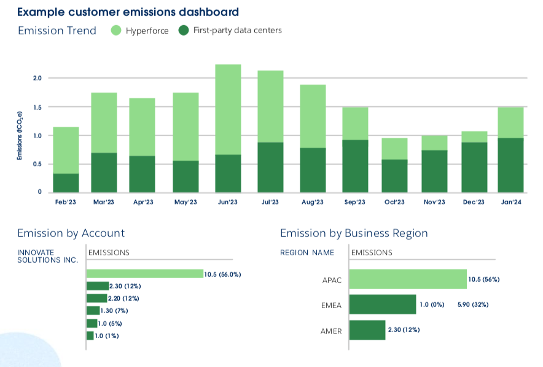This screenshot has width=543, height=367.
Task: Click the Jun'23 x-axis label
Action: [228, 202]
